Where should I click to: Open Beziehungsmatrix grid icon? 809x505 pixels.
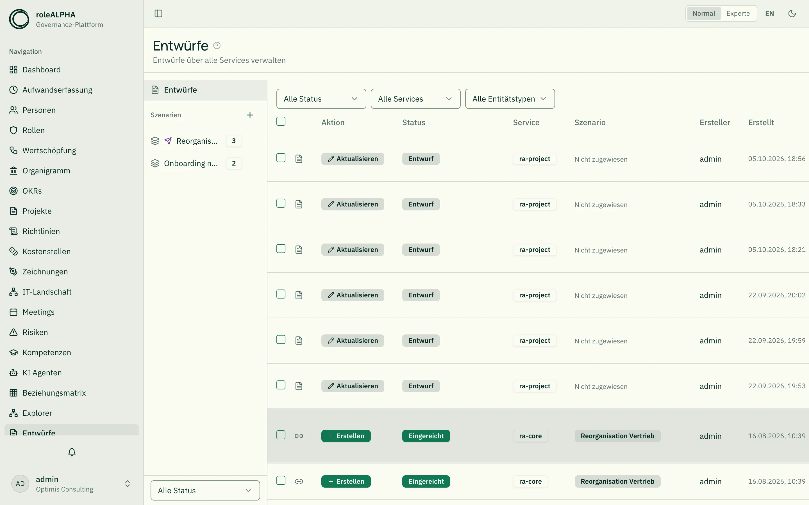click(x=13, y=393)
